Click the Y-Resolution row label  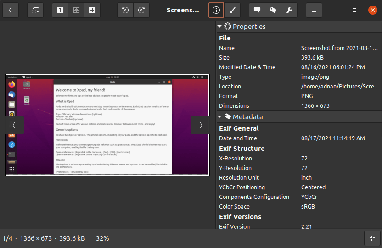[x=236, y=168]
